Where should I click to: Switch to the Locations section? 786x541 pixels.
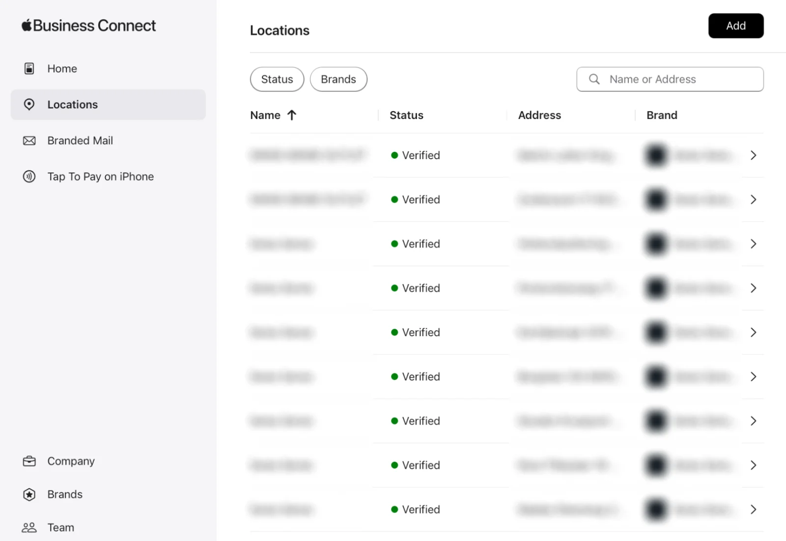pyautogui.click(x=72, y=104)
